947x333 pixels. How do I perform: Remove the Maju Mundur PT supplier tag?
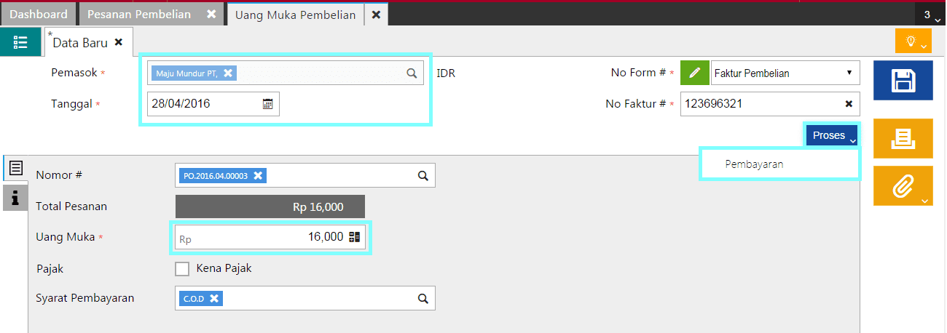tap(228, 73)
